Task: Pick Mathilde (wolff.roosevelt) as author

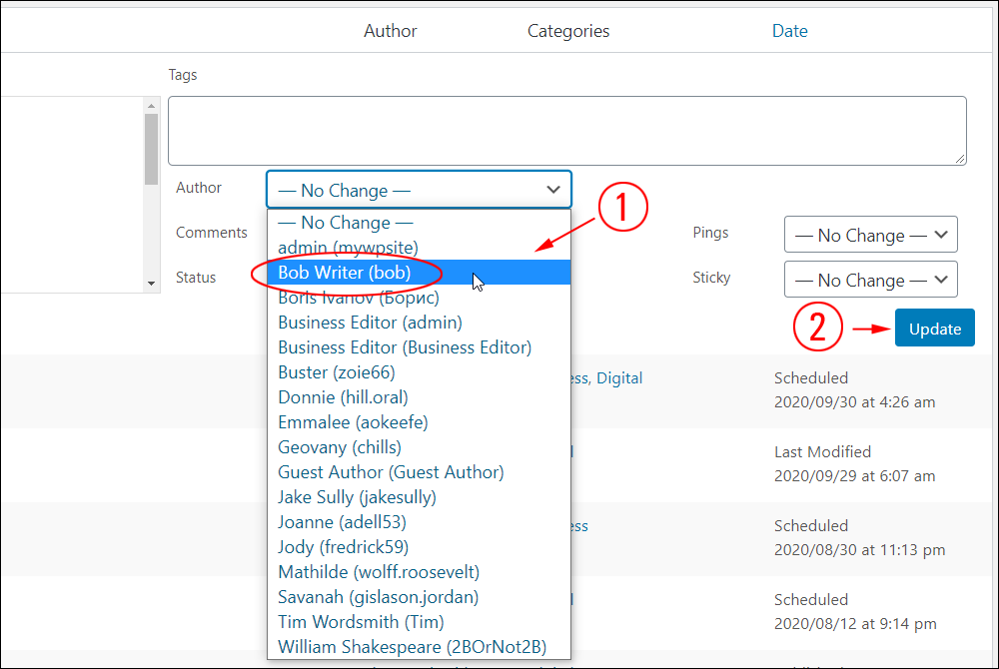Action: (419, 571)
